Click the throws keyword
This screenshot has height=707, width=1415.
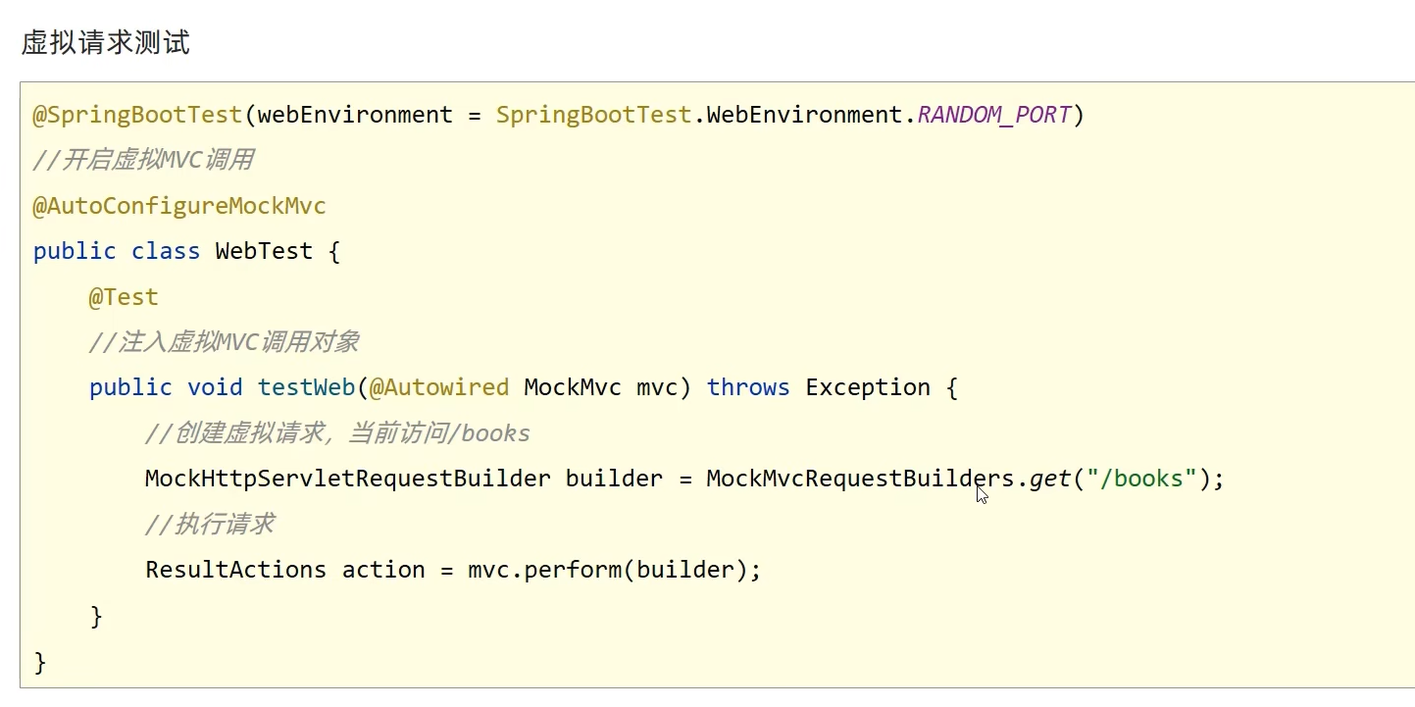[x=748, y=387]
